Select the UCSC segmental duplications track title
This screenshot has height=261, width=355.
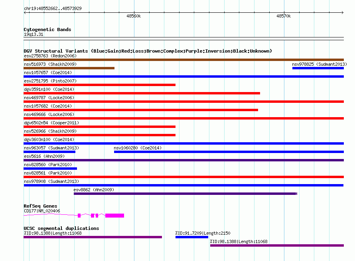[x=61, y=228]
